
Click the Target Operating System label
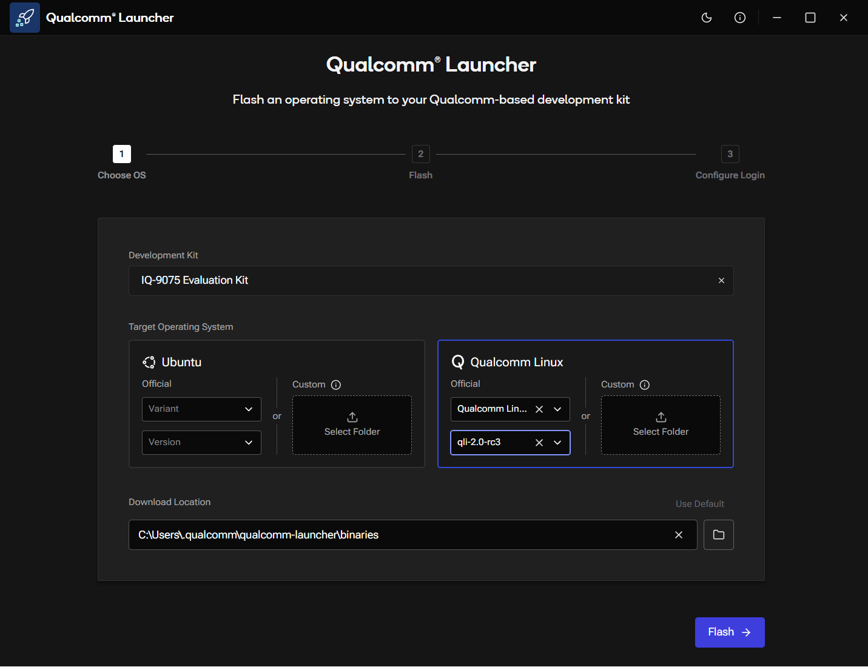tap(181, 327)
